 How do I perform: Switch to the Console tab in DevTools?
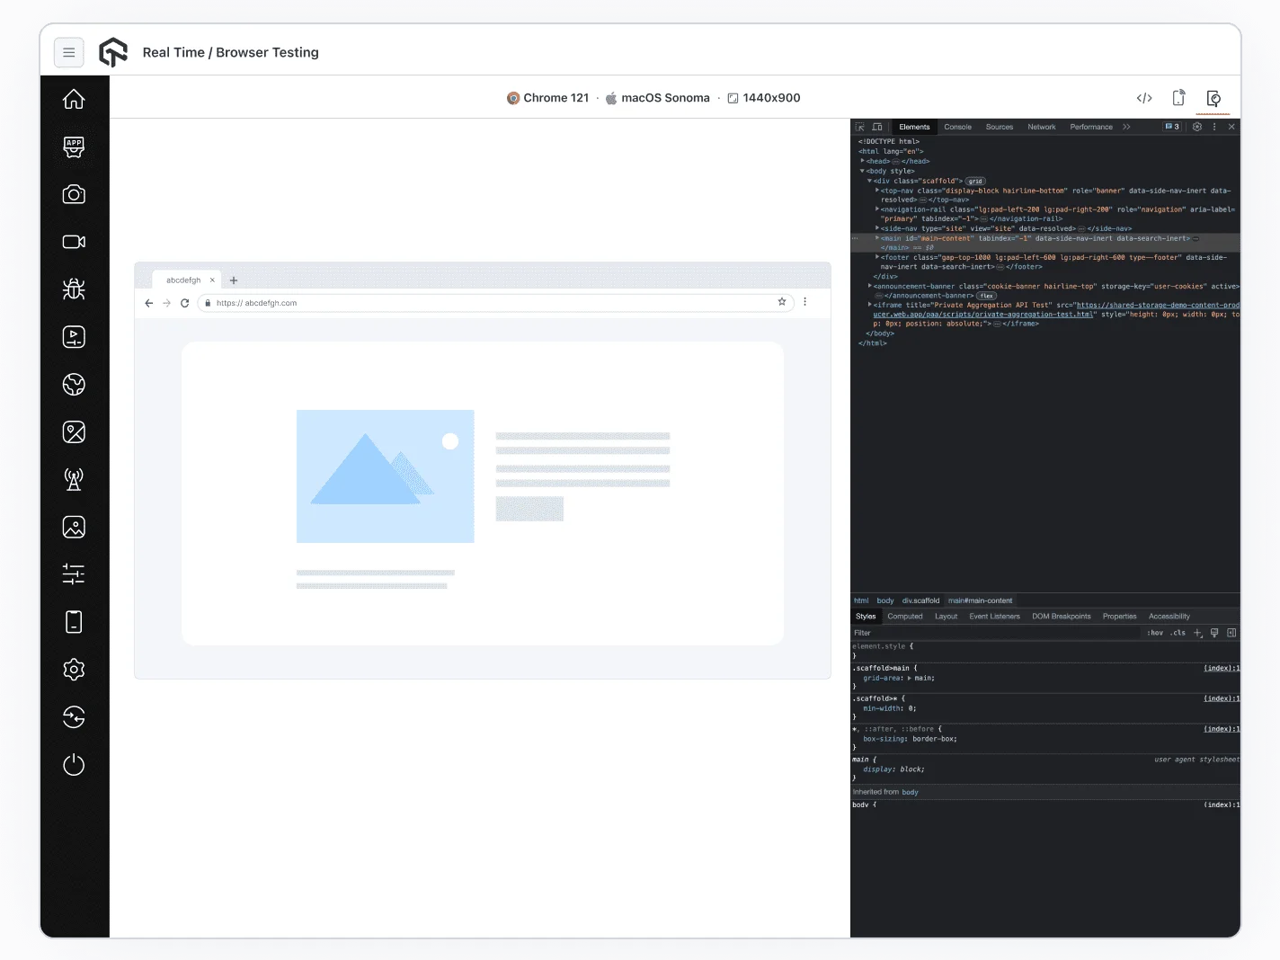[x=957, y=127]
